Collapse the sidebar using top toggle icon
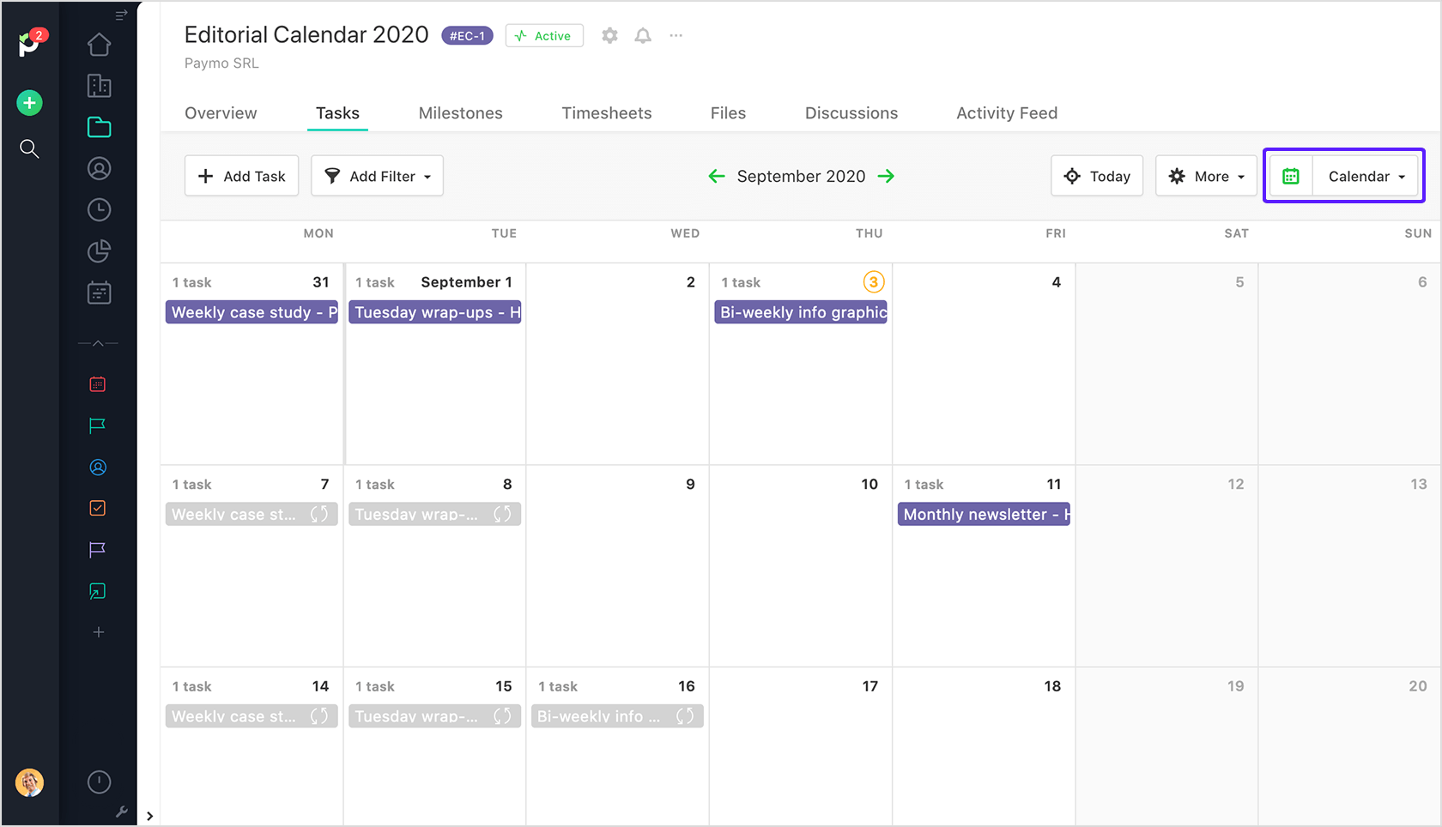This screenshot has width=1442, height=827. pos(121,15)
